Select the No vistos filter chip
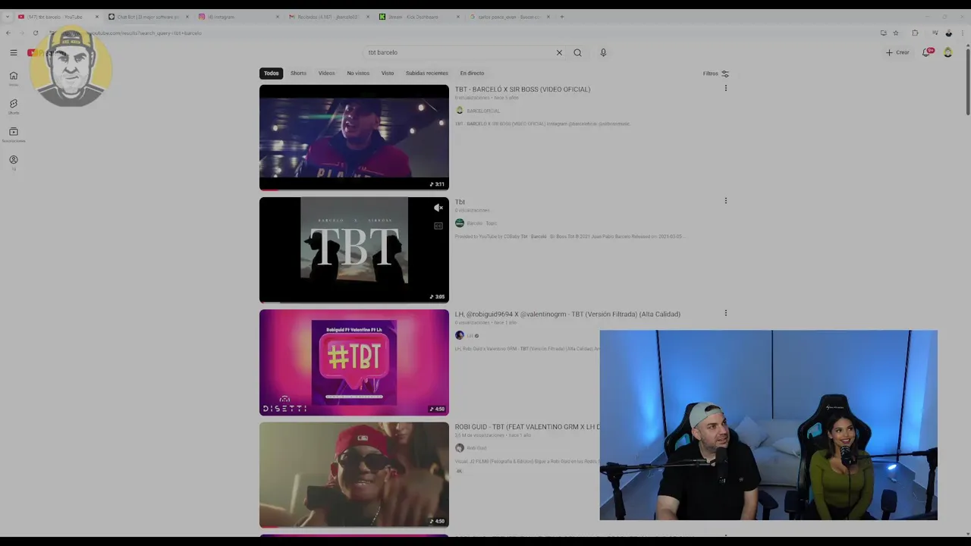Viewport: 971px width, 546px height. 358,74
